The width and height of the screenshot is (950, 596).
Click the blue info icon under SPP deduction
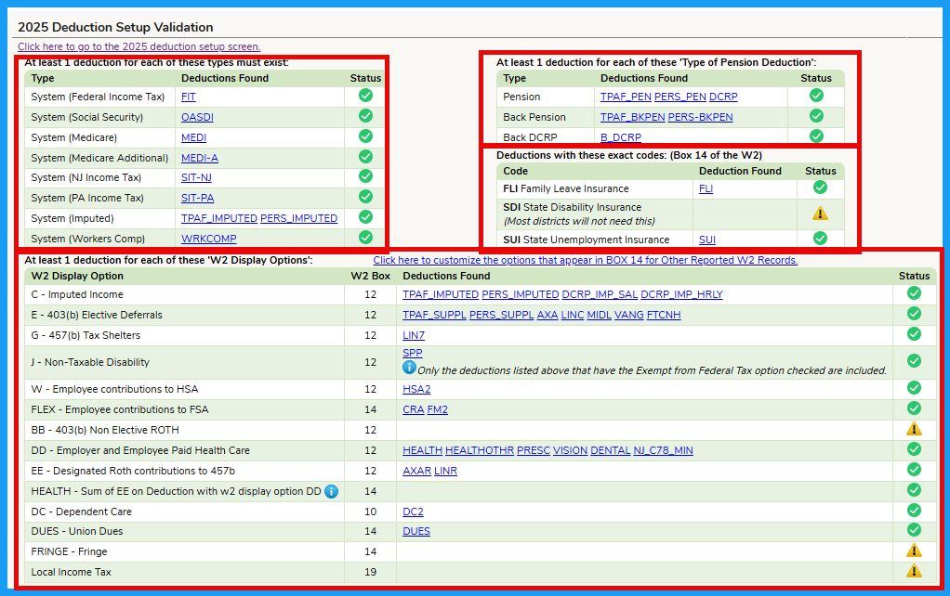(x=410, y=368)
